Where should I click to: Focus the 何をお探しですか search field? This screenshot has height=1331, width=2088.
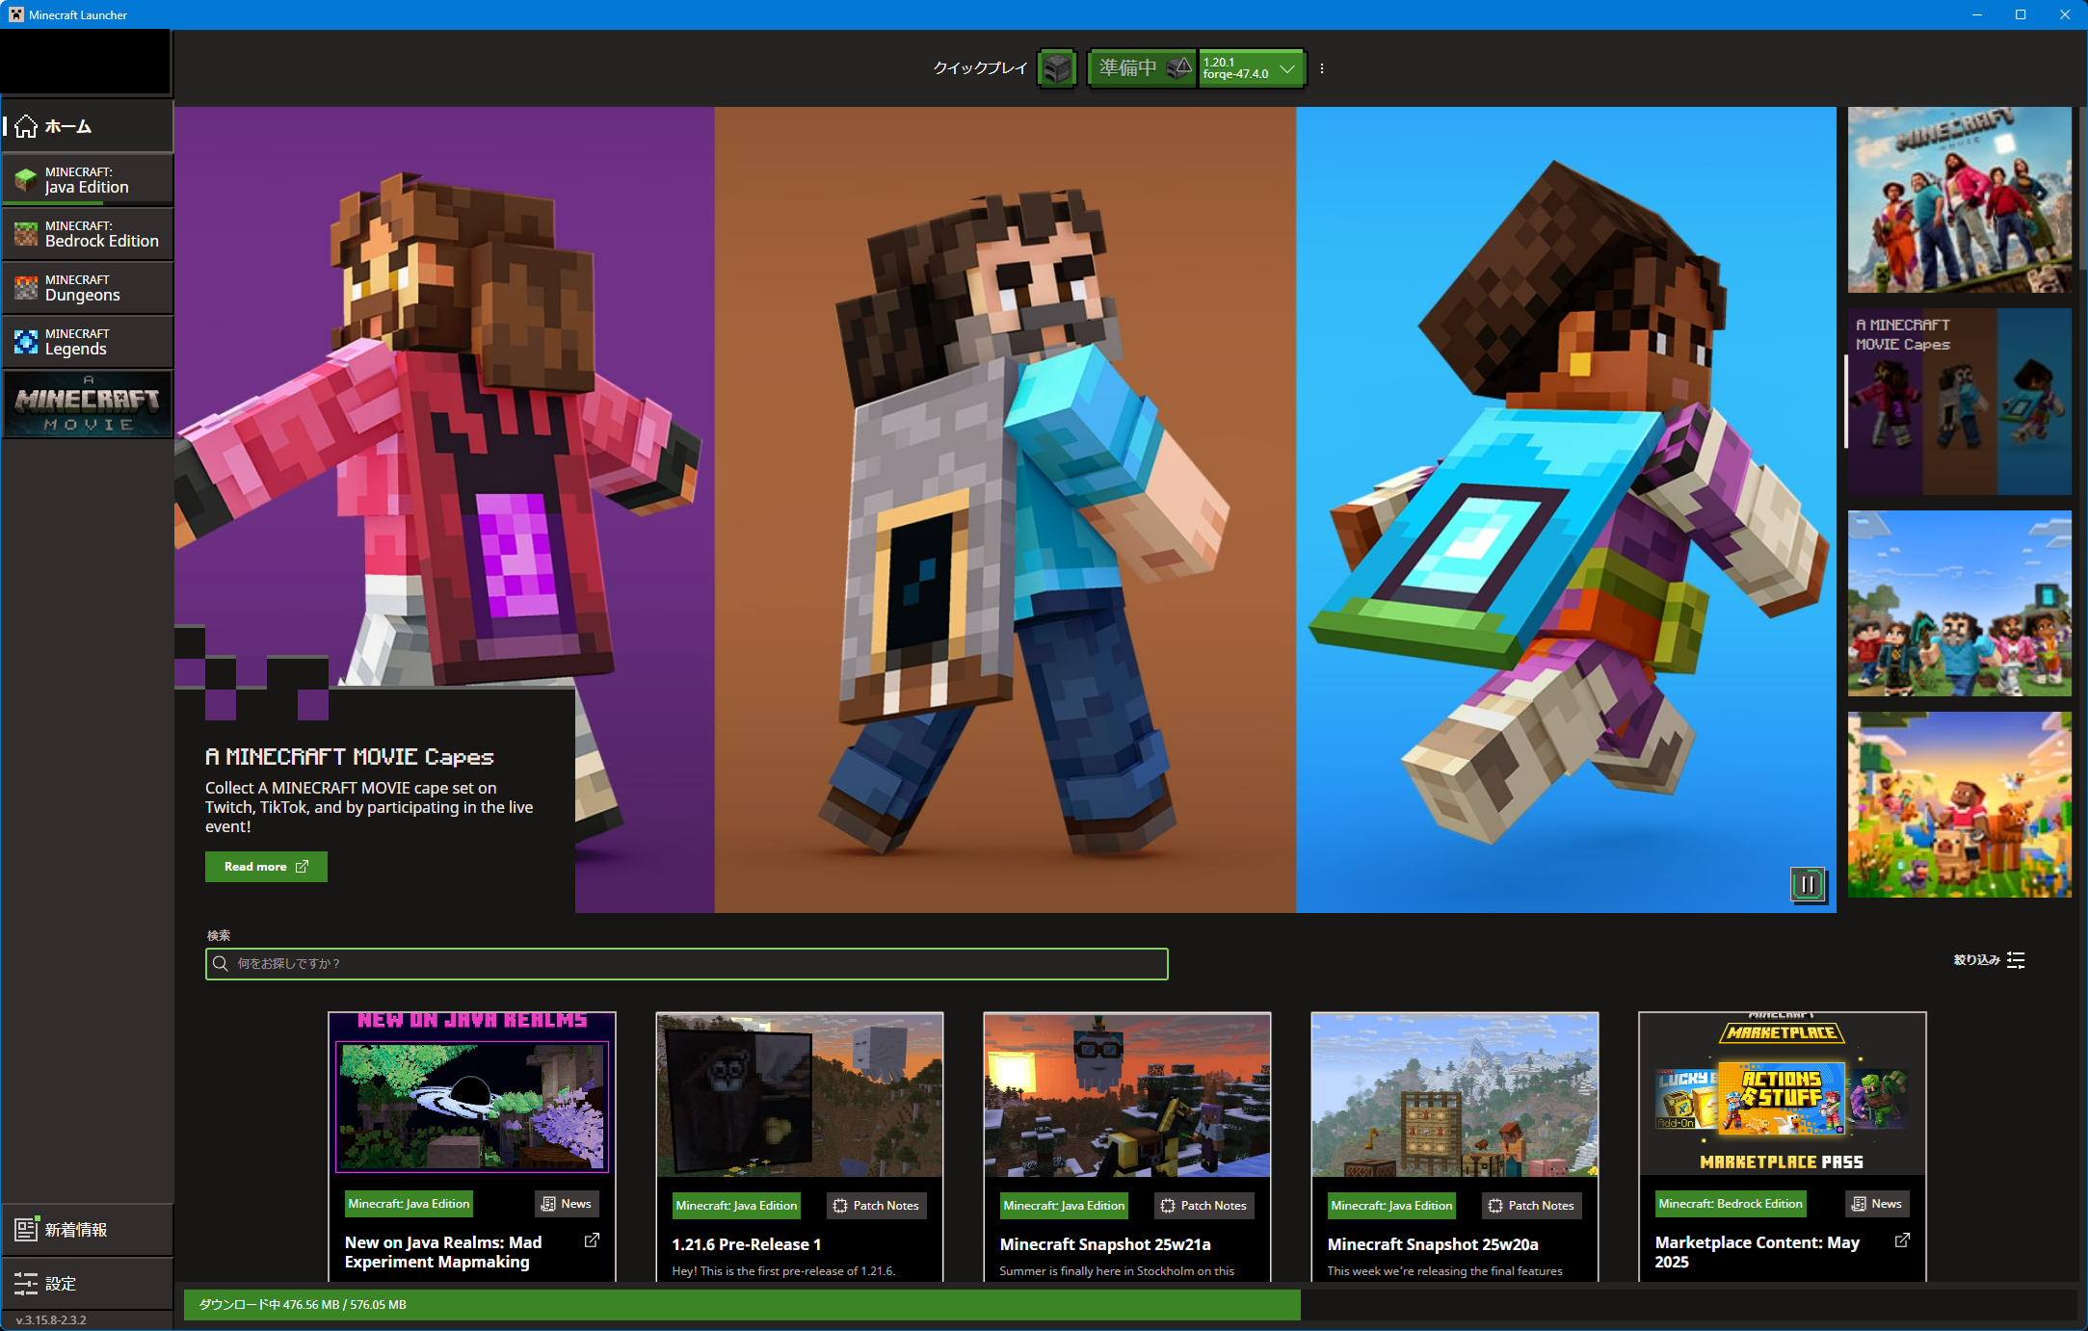pos(686,964)
